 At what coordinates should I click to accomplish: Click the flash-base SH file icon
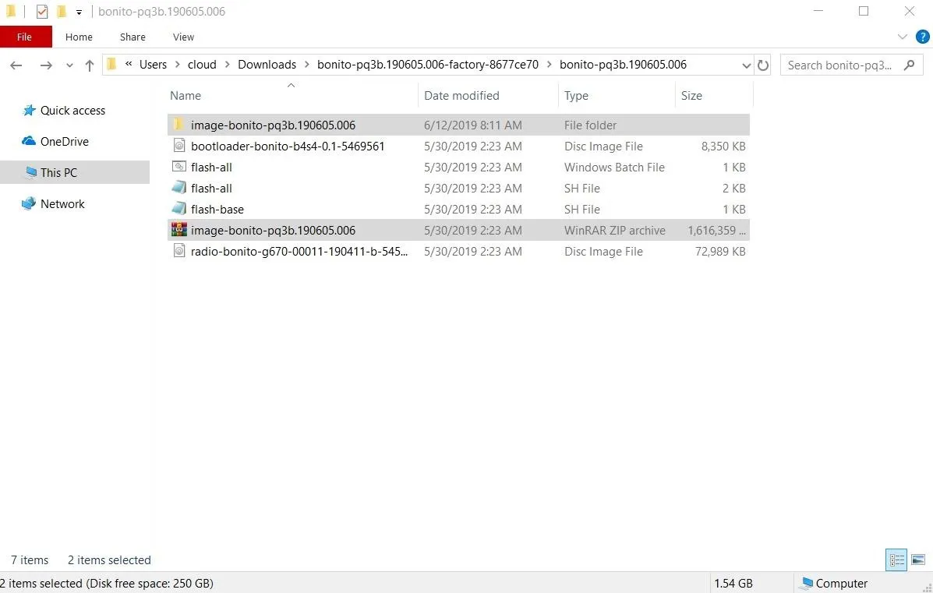tap(179, 208)
